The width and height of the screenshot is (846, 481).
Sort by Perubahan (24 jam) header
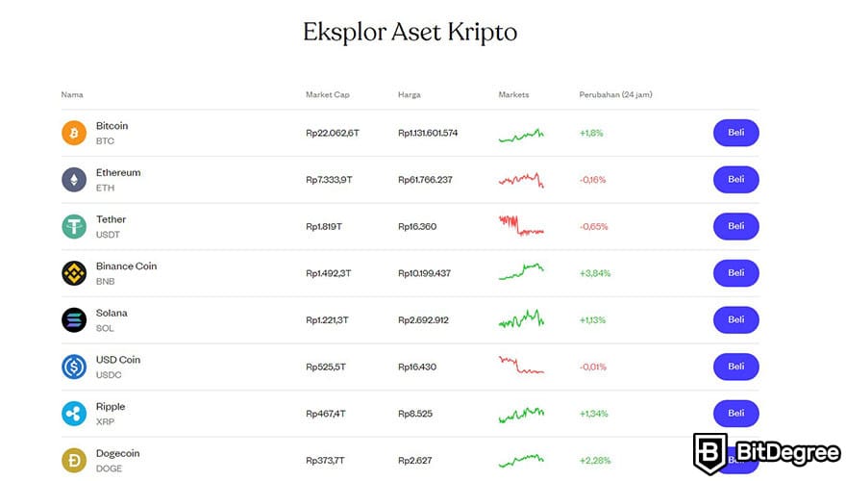coord(615,95)
